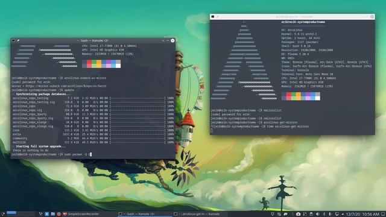Screen dimensions: 386x217
Task: Click the 'Uptime: 2 hours' line in right terminal
Action: click(x=300, y=38)
